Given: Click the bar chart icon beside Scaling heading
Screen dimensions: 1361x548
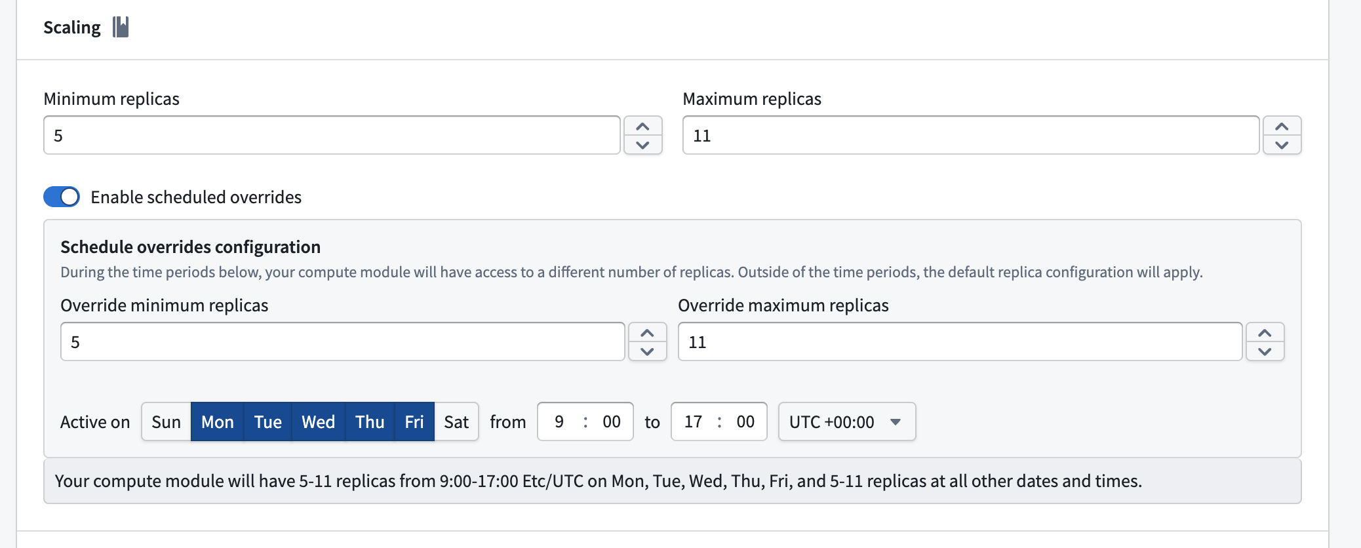Looking at the screenshot, I should 121,26.
